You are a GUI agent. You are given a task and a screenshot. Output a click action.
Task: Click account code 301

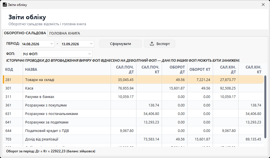coord(8,88)
